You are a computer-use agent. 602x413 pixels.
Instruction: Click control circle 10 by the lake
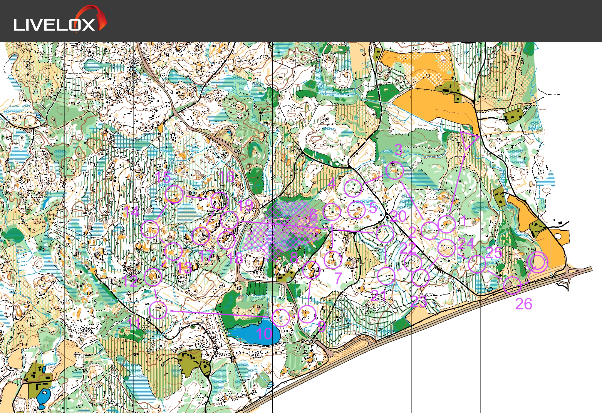281,318
